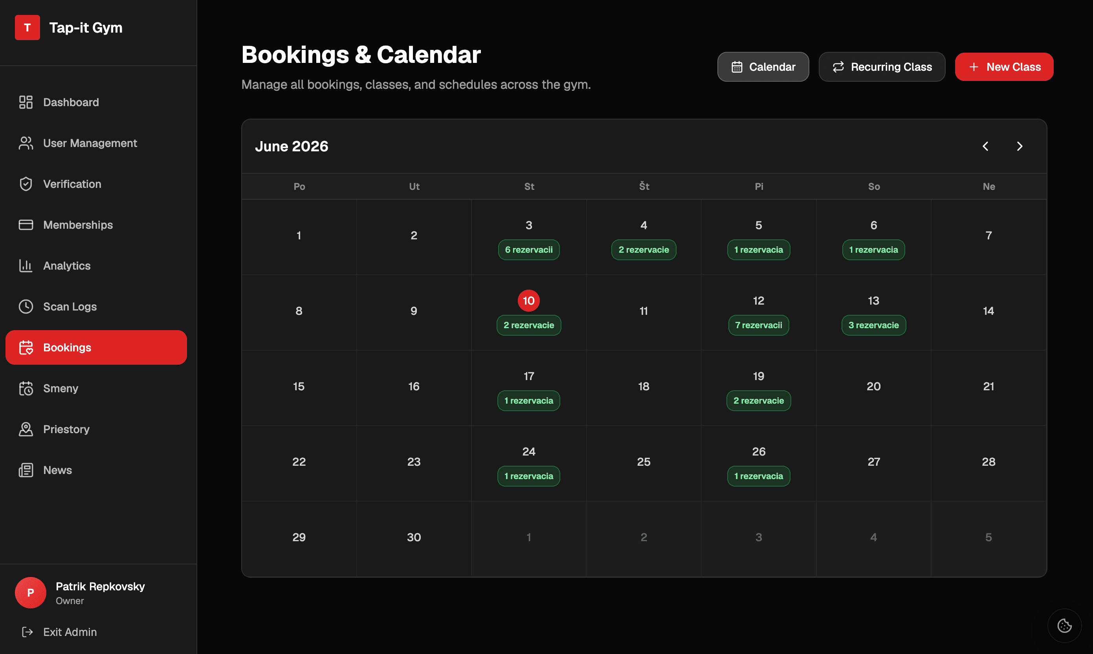Viewport: 1093px width, 654px height.
Task: Open the 7 rezervacii badge on June 12
Action: pos(759,325)
